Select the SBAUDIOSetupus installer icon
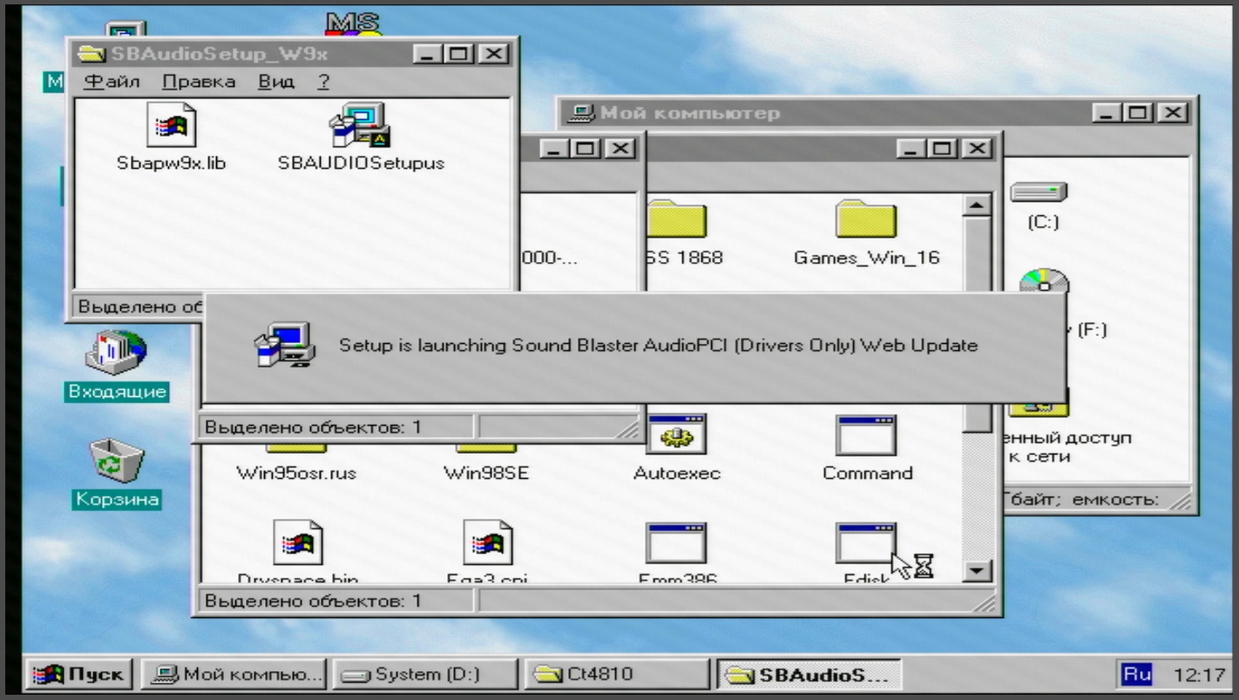 (360, 126)
